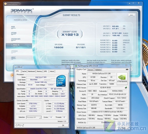The width and height of the screenshot is (148, 134).
Task: Open SYSTEM INFO in 3DMark sidebar
Action: (16, 39)
